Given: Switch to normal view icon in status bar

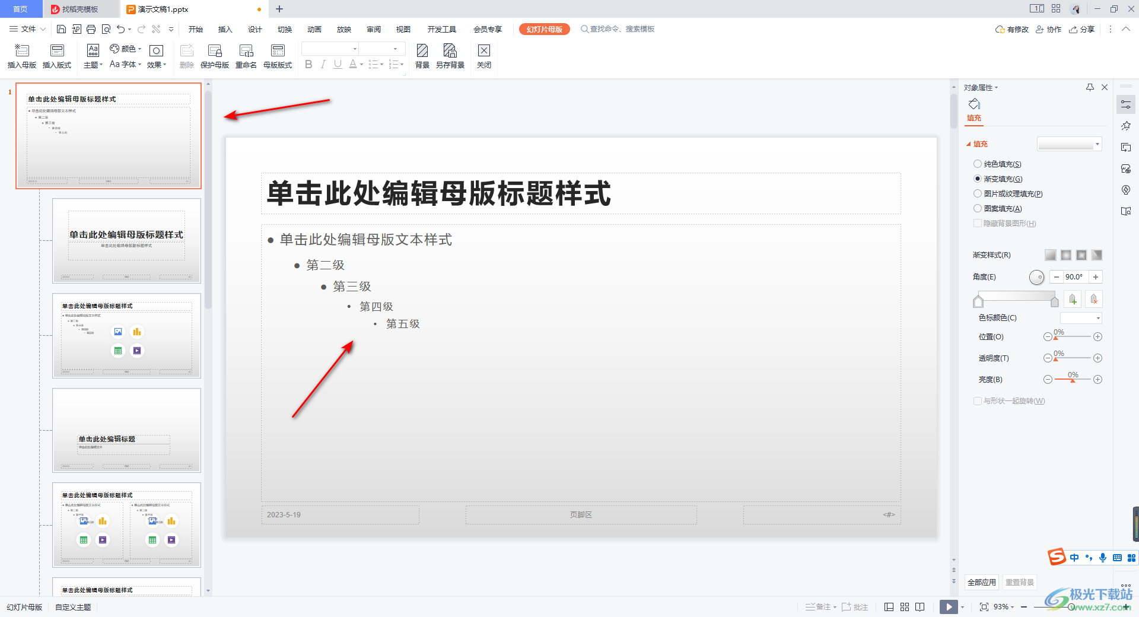Looking at the screenshot, I should [x=889, y=607].
